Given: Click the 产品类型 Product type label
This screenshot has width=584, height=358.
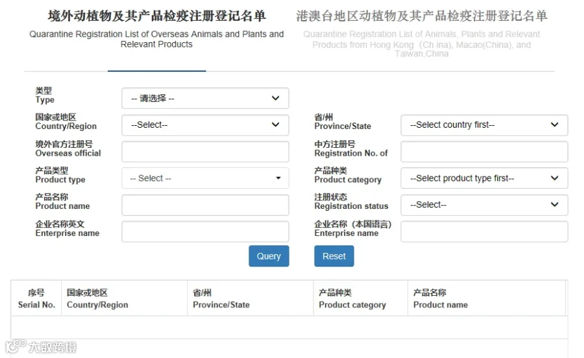Looking at the screenshot, I should click(60, 175).
